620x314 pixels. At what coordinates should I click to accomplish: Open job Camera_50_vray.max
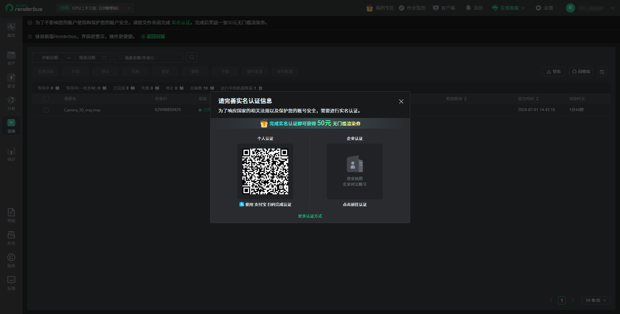coord(82,110)
